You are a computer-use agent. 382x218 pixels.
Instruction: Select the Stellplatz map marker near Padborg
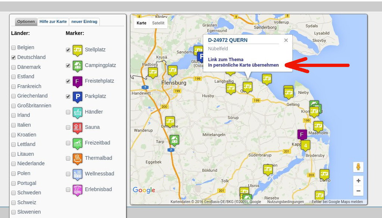click(153, 73)
